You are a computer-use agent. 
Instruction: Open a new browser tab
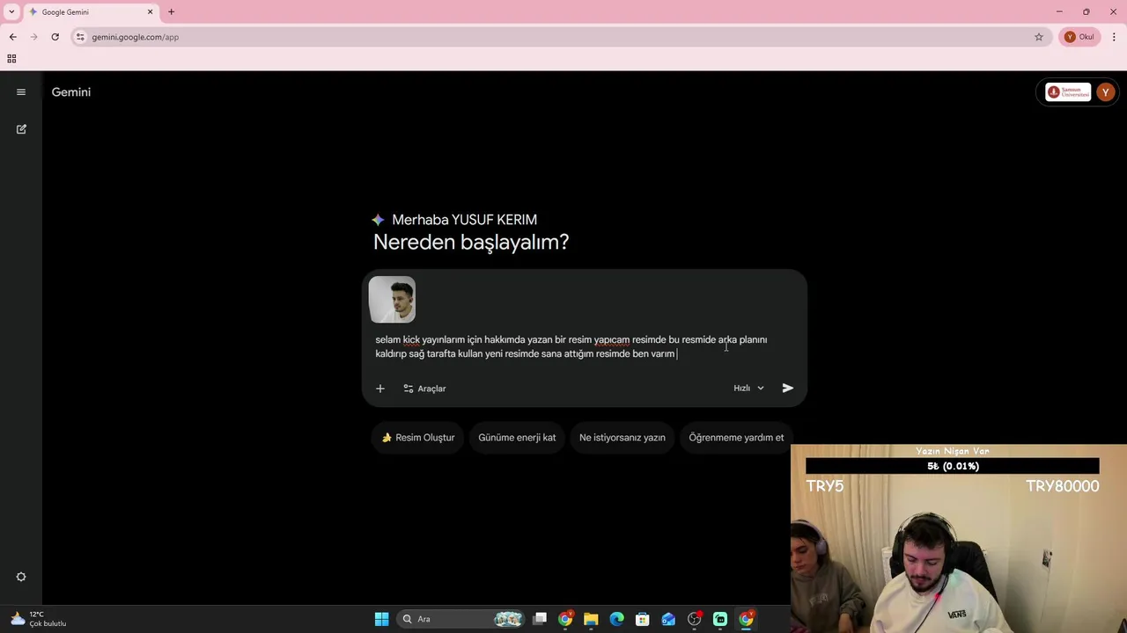coord(171,12)
